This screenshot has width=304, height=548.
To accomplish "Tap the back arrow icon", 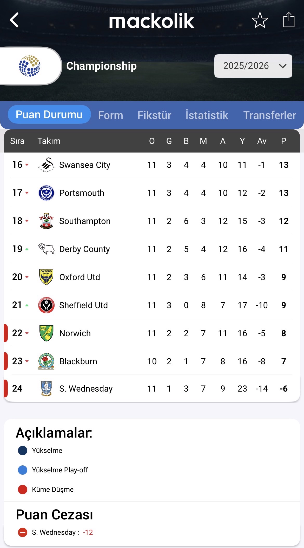I will pyautogui.click(x=15, y=20).
